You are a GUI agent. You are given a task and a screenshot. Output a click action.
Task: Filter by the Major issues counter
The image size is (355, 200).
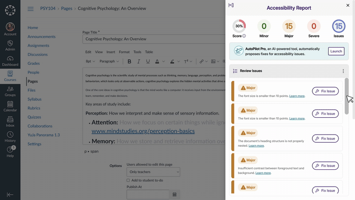point(289,26)
